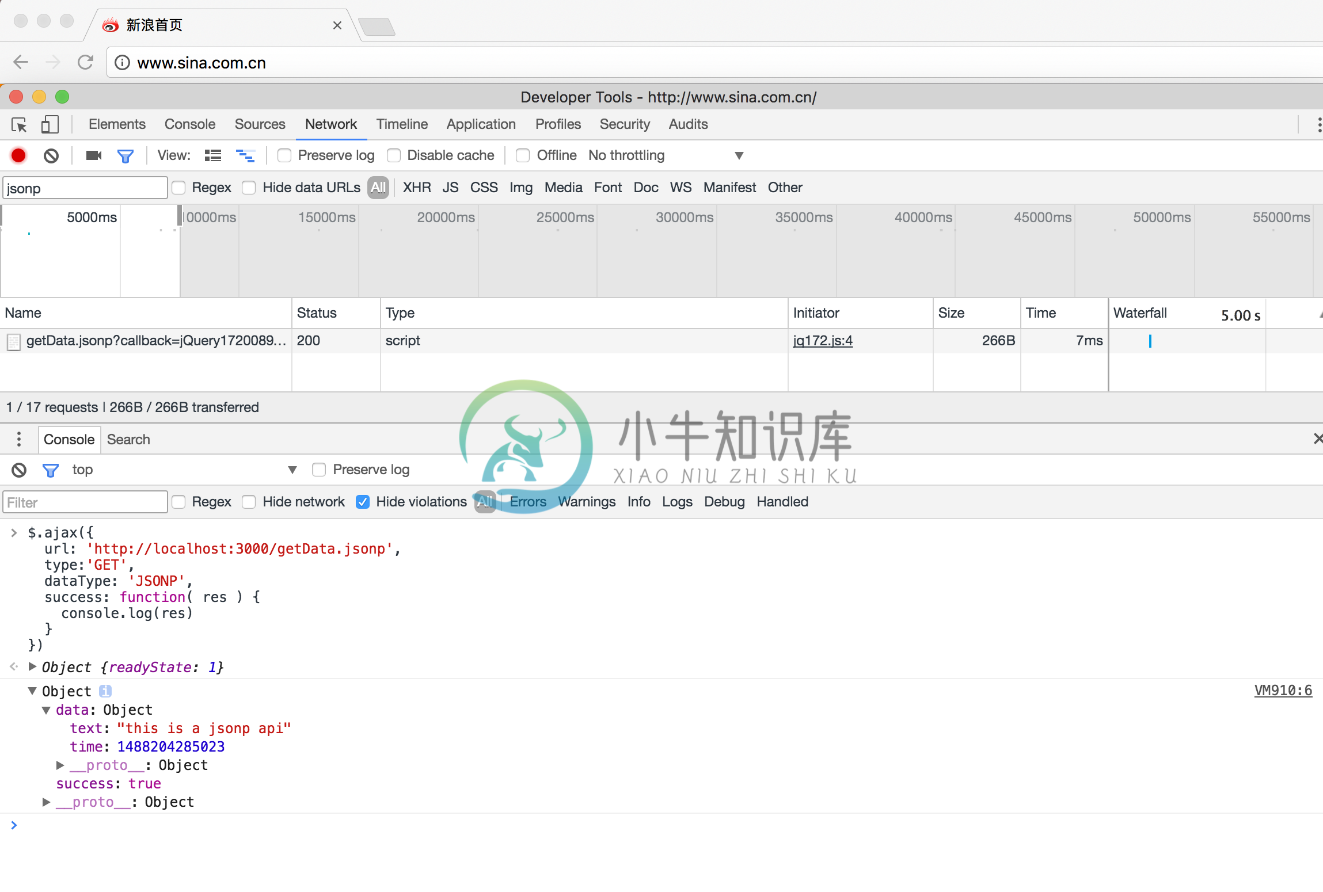This screenshot has height=892, width=1323.
Task: Collapse the data: Object node
Action: 47,710
